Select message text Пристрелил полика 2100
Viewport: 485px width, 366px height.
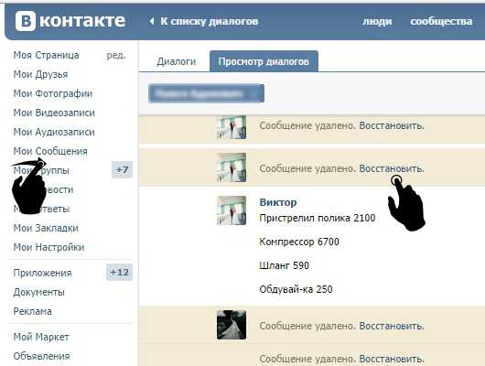click(318, 218)
